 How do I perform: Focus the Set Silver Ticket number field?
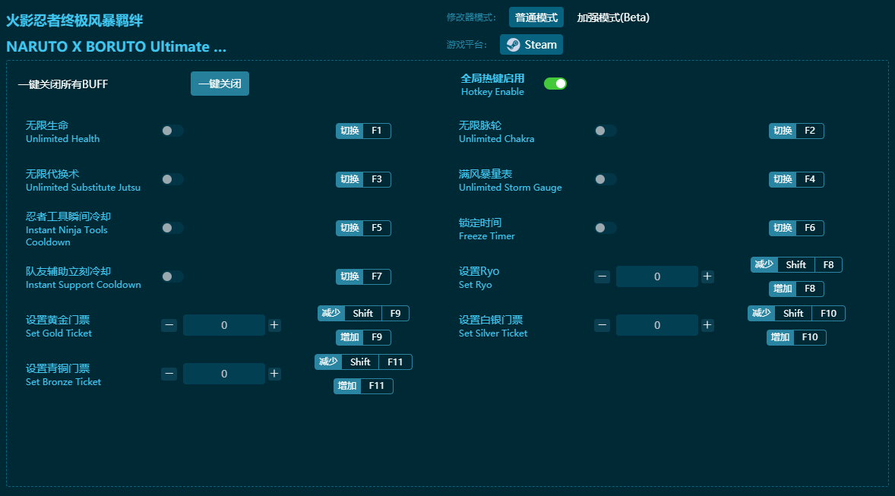pyautogui.click(x=656, y=325)
